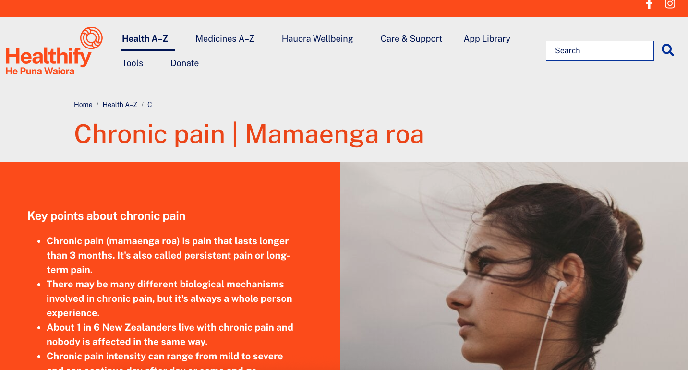
Task: Click the Healthify spiral logo
Action: click(91, 38)
